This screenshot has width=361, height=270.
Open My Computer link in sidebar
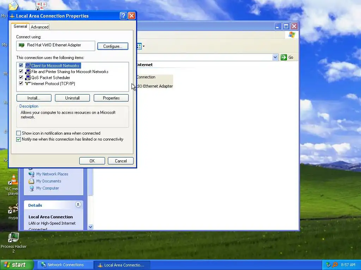(48, 188)
